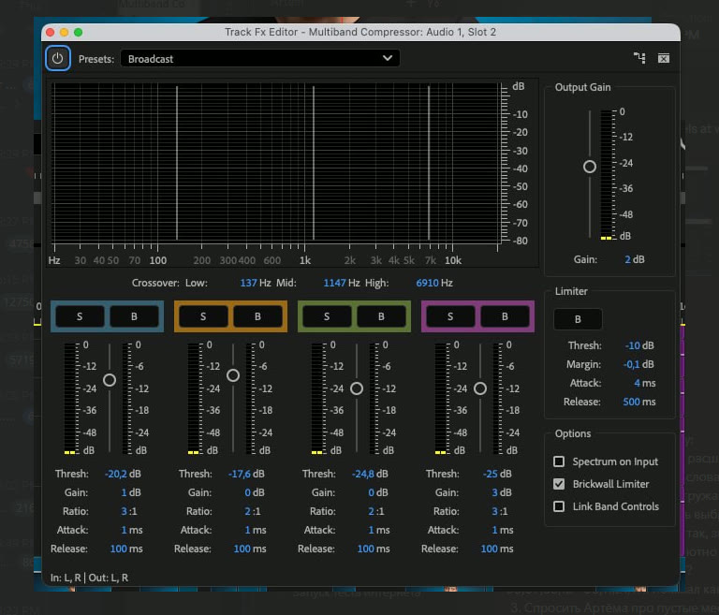This screenshot has width=719, height=615.
Task: Click the high crossover marker line in spectrum
Action: 429,163
